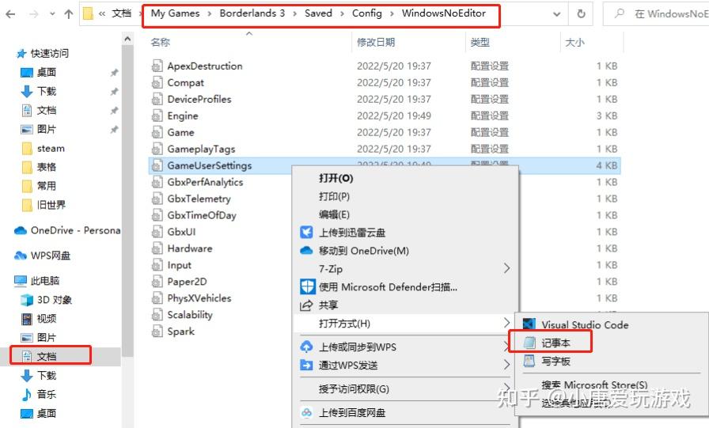Select the Engine config file icon
This screenshot has height=428, width=709.
(157, 116)
